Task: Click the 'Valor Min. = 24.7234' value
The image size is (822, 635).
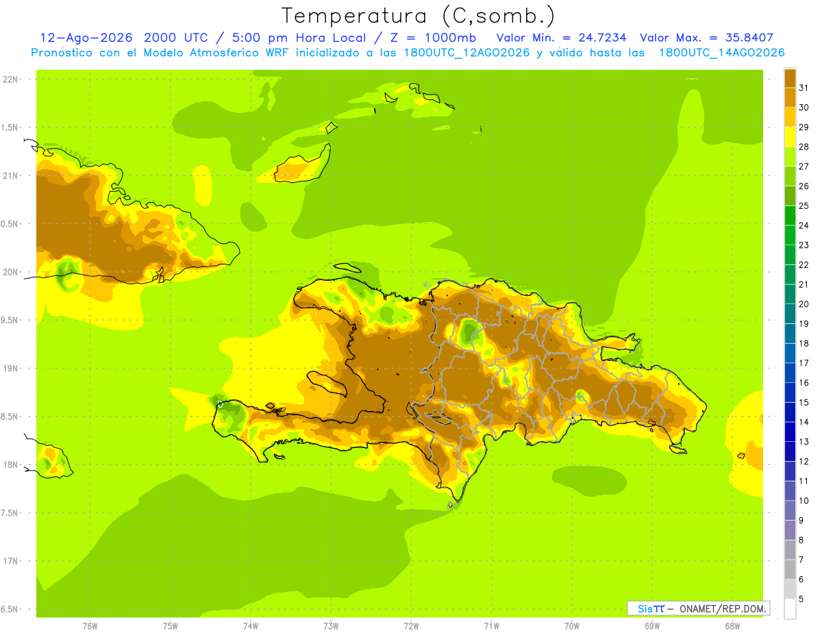Action: pos(561,38)
